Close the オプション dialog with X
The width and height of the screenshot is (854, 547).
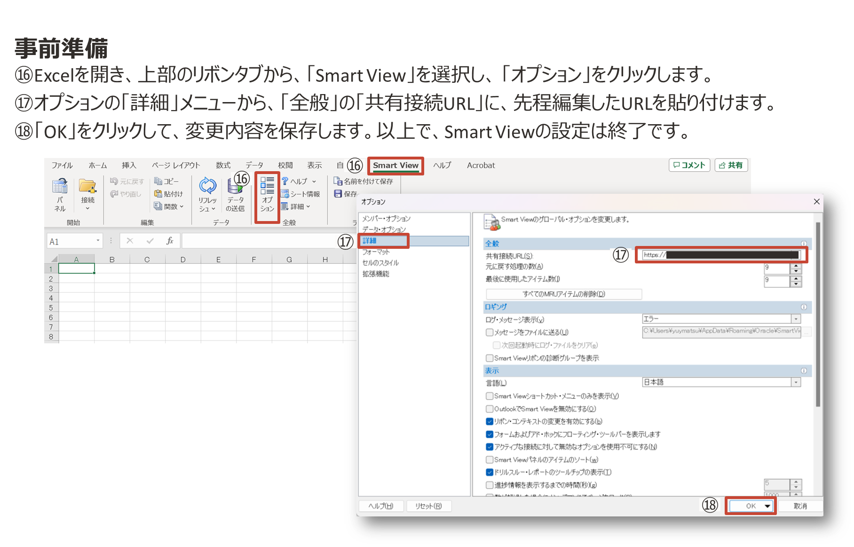(816, 201)
